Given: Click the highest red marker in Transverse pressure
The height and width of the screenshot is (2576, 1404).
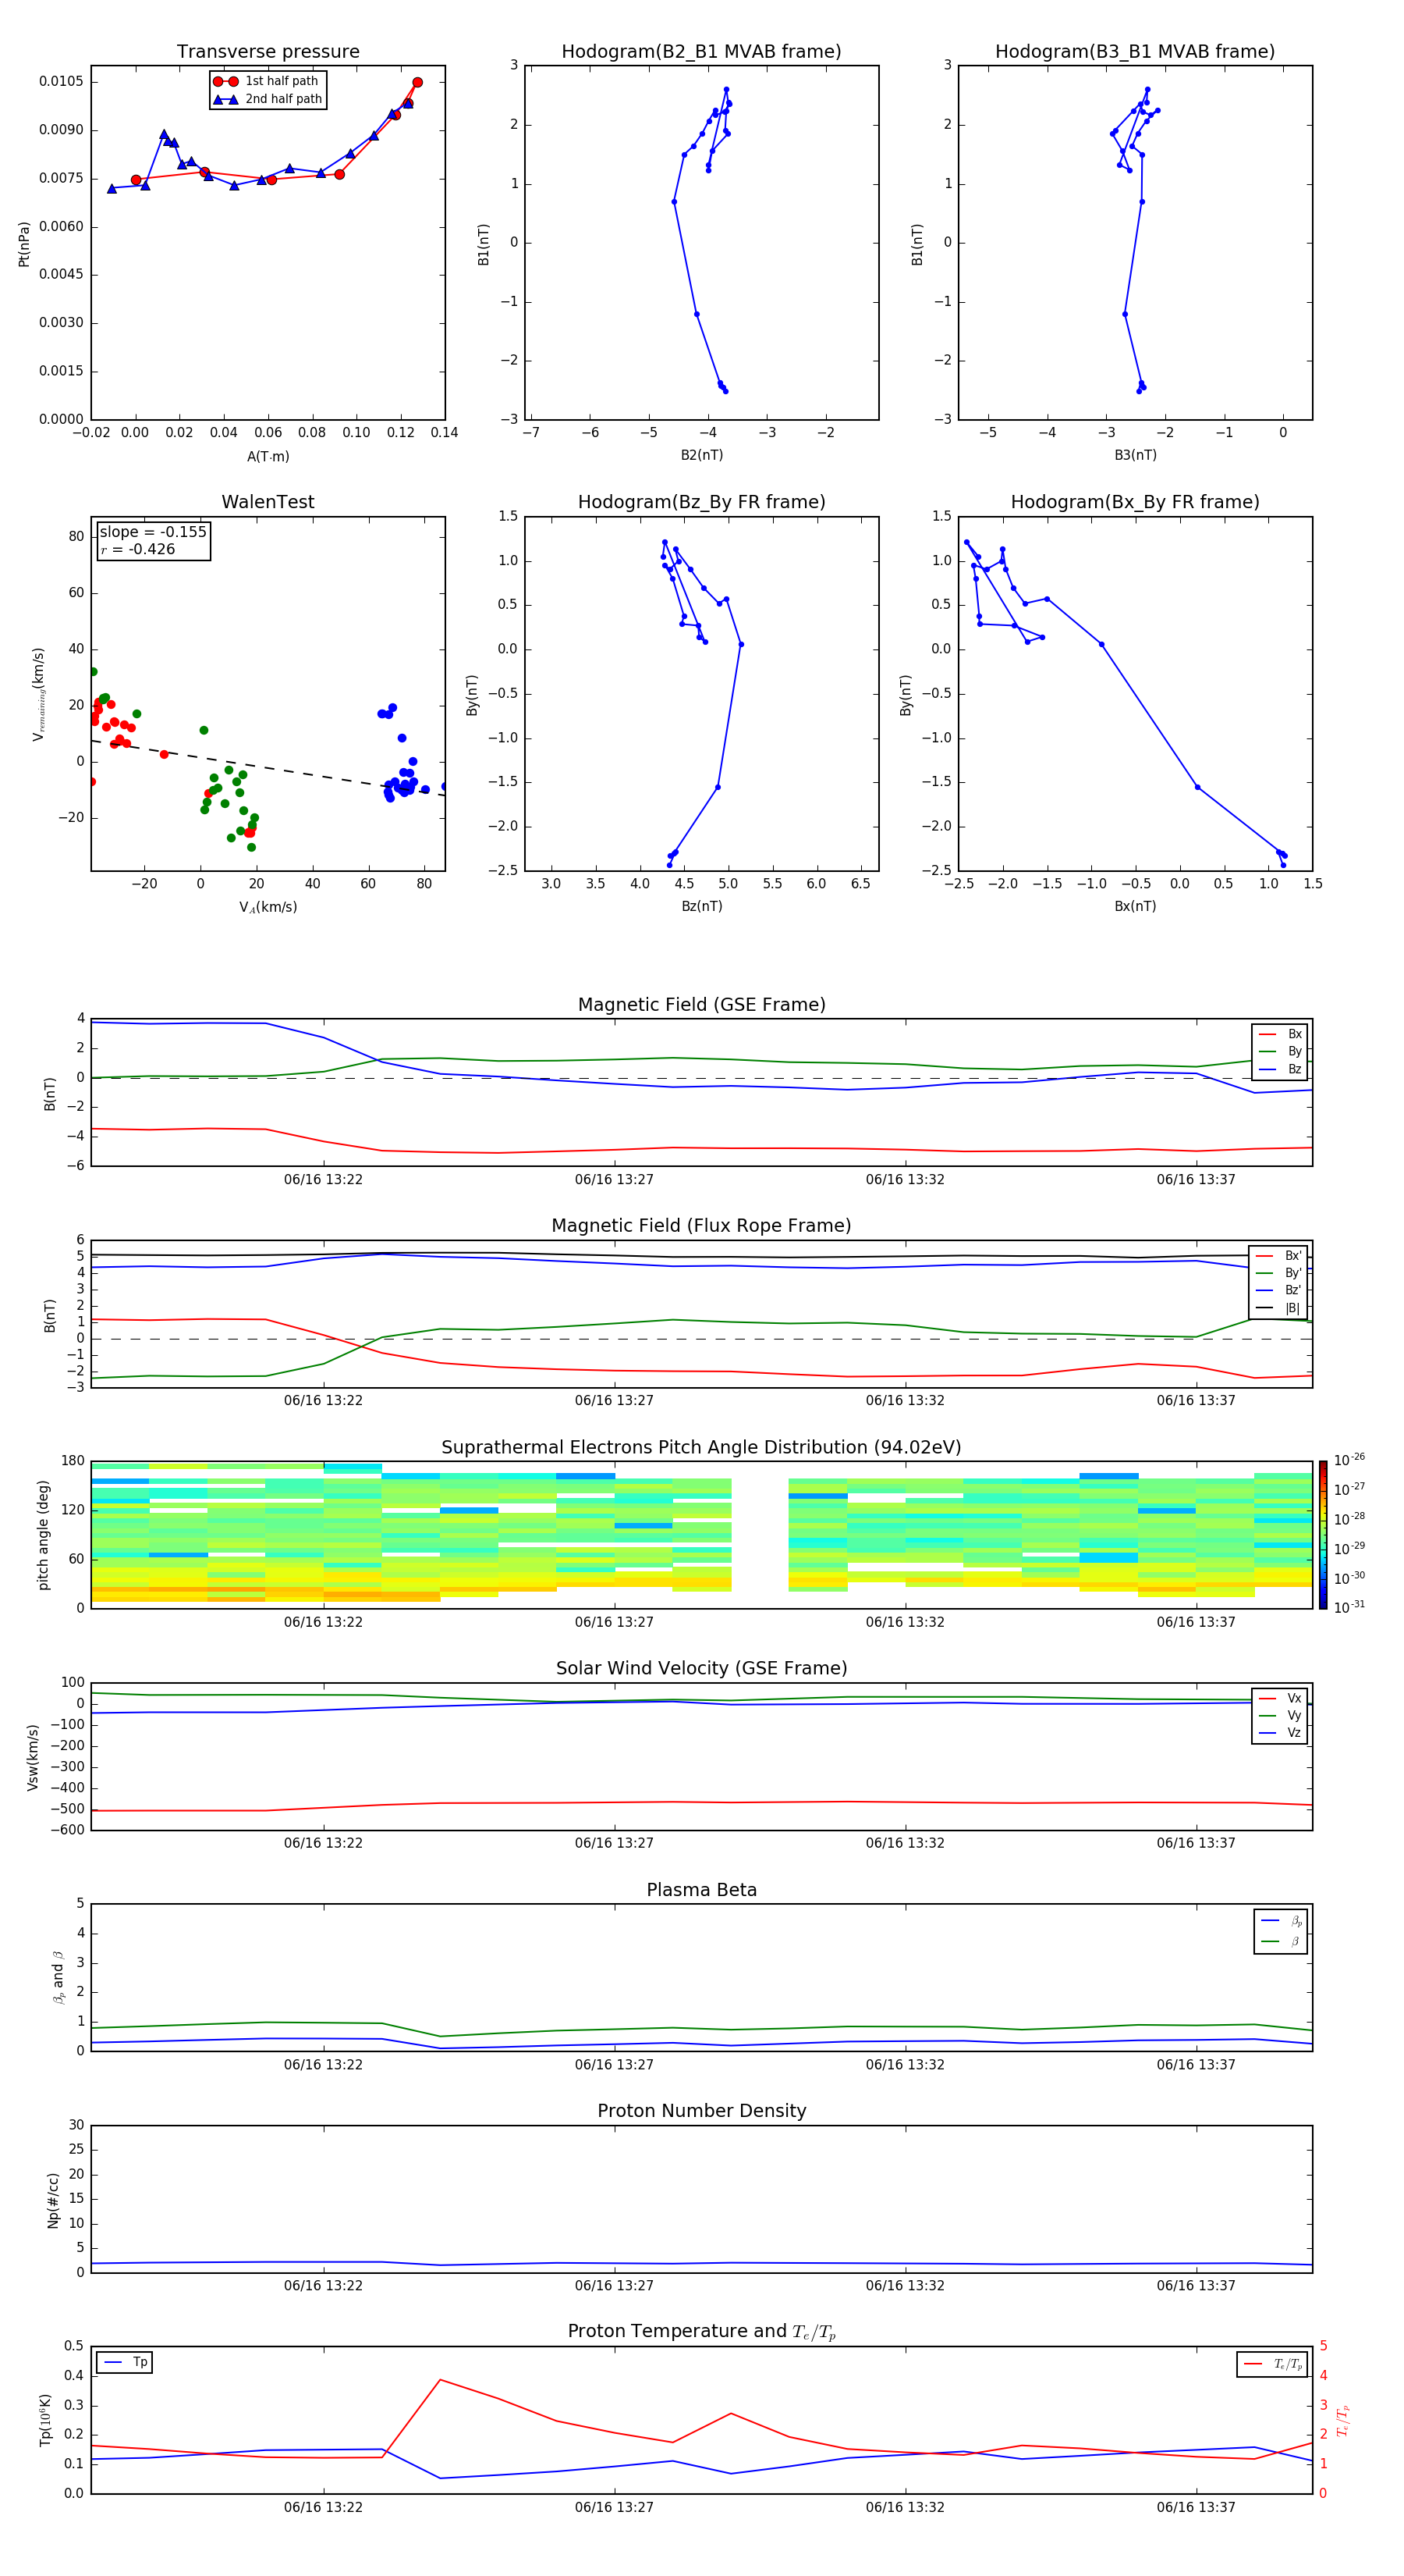Looking at the screenshot, I should pos(418,82).
